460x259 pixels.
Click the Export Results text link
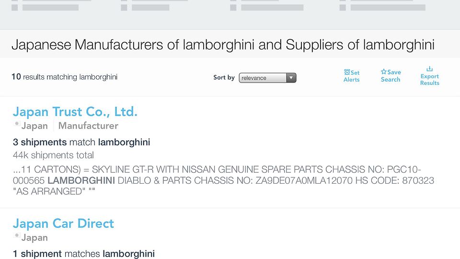(429, 80)
